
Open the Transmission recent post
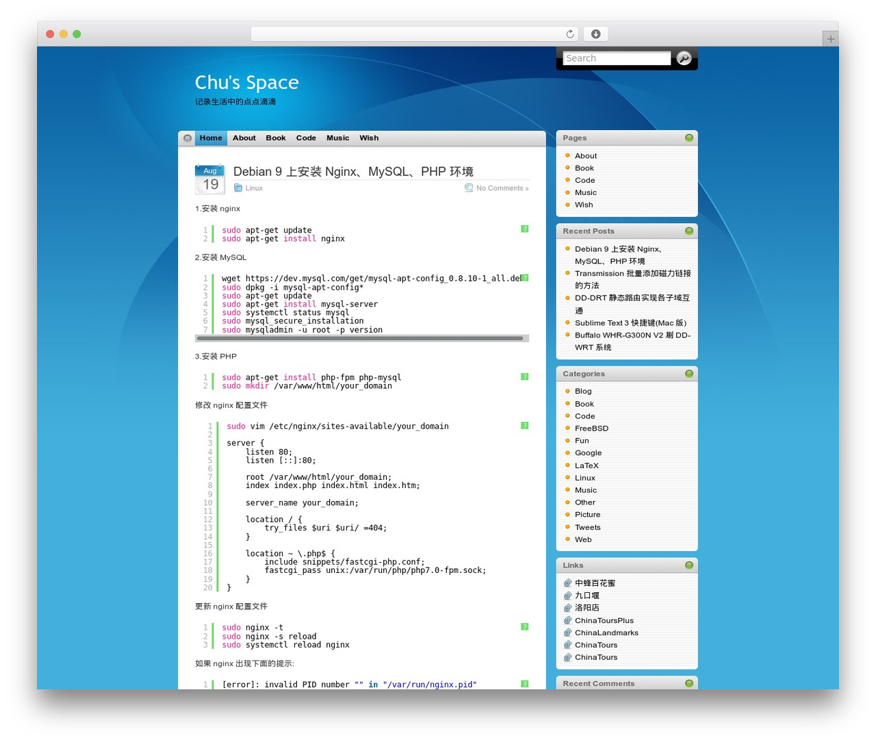(x=633, y=279)
